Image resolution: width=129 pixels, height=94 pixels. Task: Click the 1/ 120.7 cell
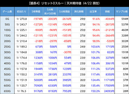22,85
